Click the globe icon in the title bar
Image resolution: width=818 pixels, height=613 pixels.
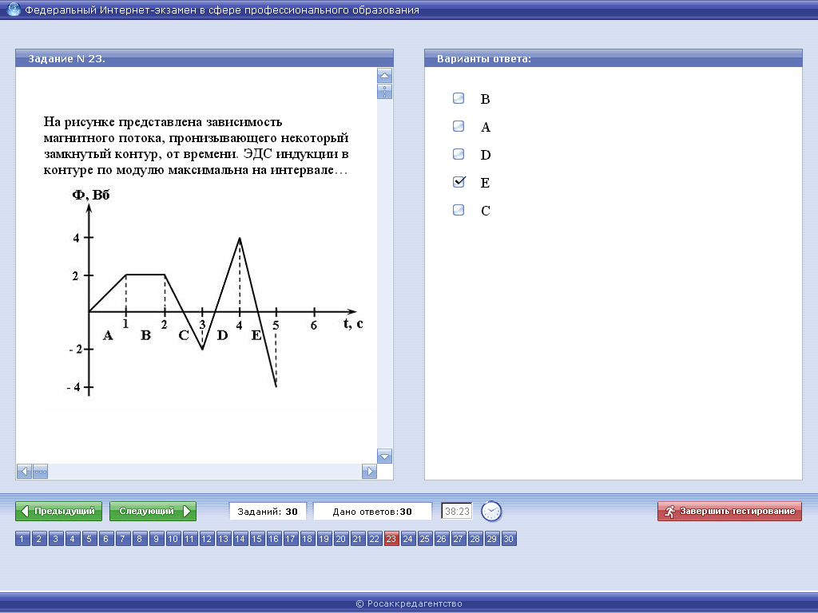14,10
